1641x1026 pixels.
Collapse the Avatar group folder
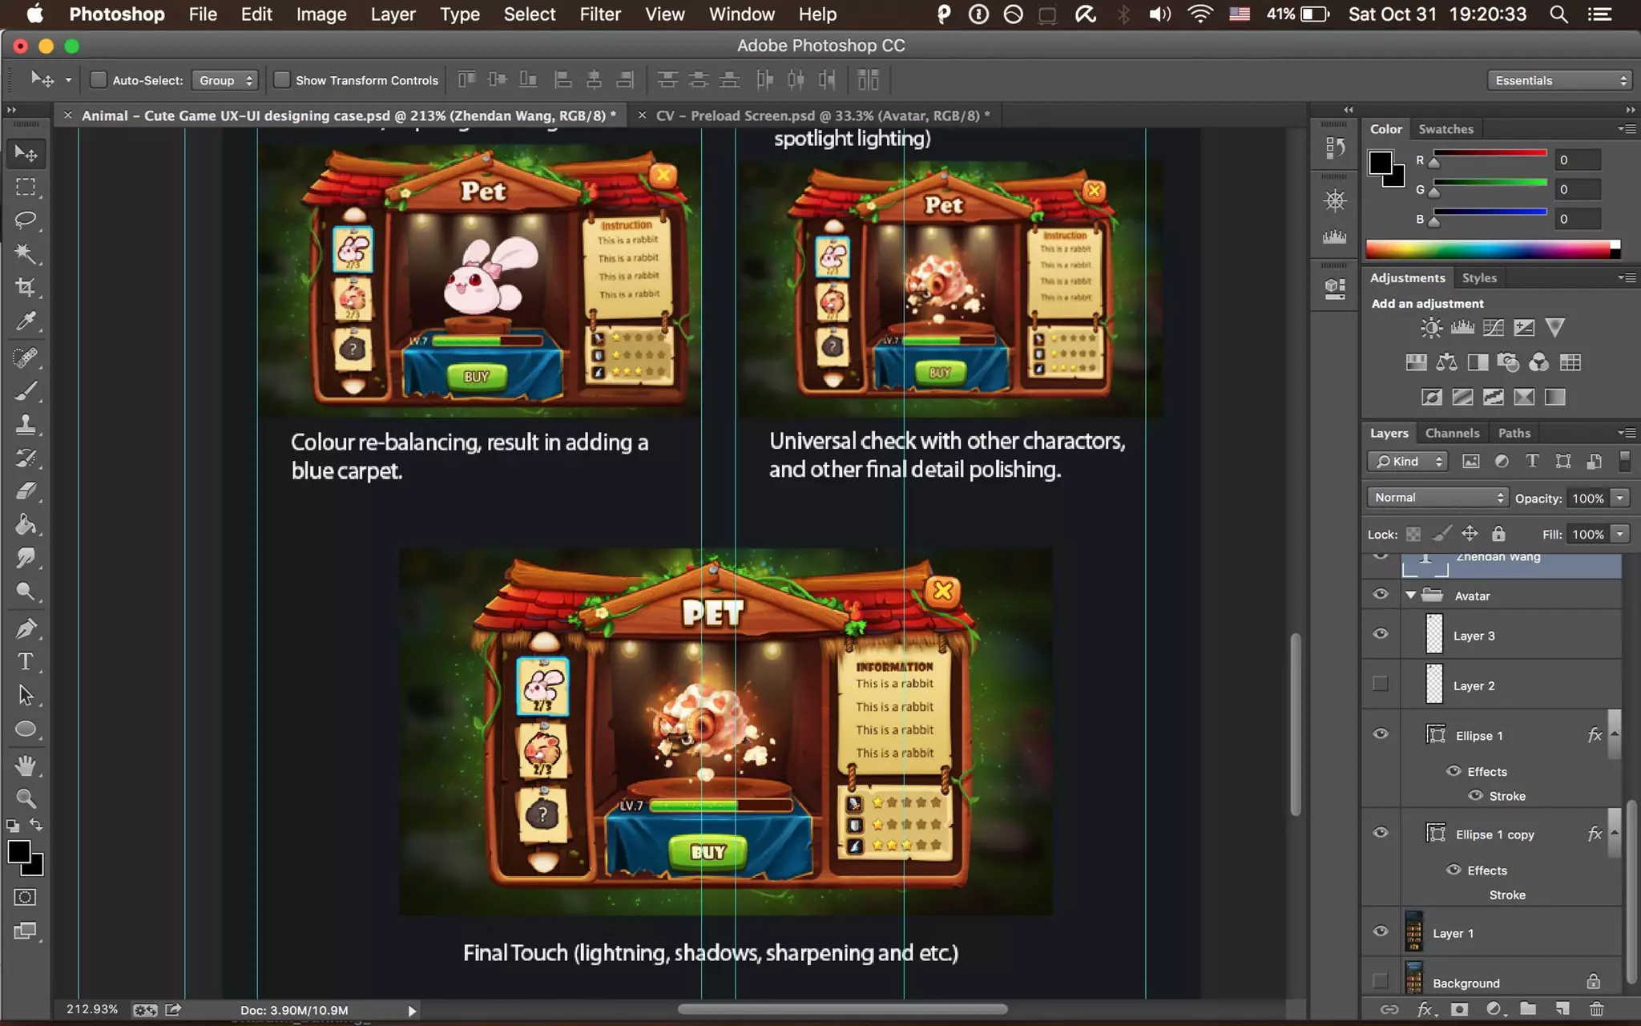[1411, 596]
